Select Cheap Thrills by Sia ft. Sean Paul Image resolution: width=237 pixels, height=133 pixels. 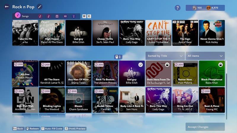tap(105, 33)
